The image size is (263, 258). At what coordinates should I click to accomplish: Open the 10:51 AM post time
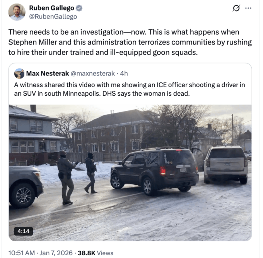(x=22, y=253)
